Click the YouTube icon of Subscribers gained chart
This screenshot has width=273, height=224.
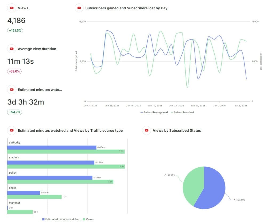click(79, 8)
